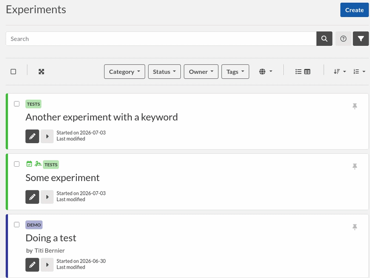Edit Another experiment with a keyword via pencil
The width and height of the screenshot is (370, 278).
tap(32, 136)
